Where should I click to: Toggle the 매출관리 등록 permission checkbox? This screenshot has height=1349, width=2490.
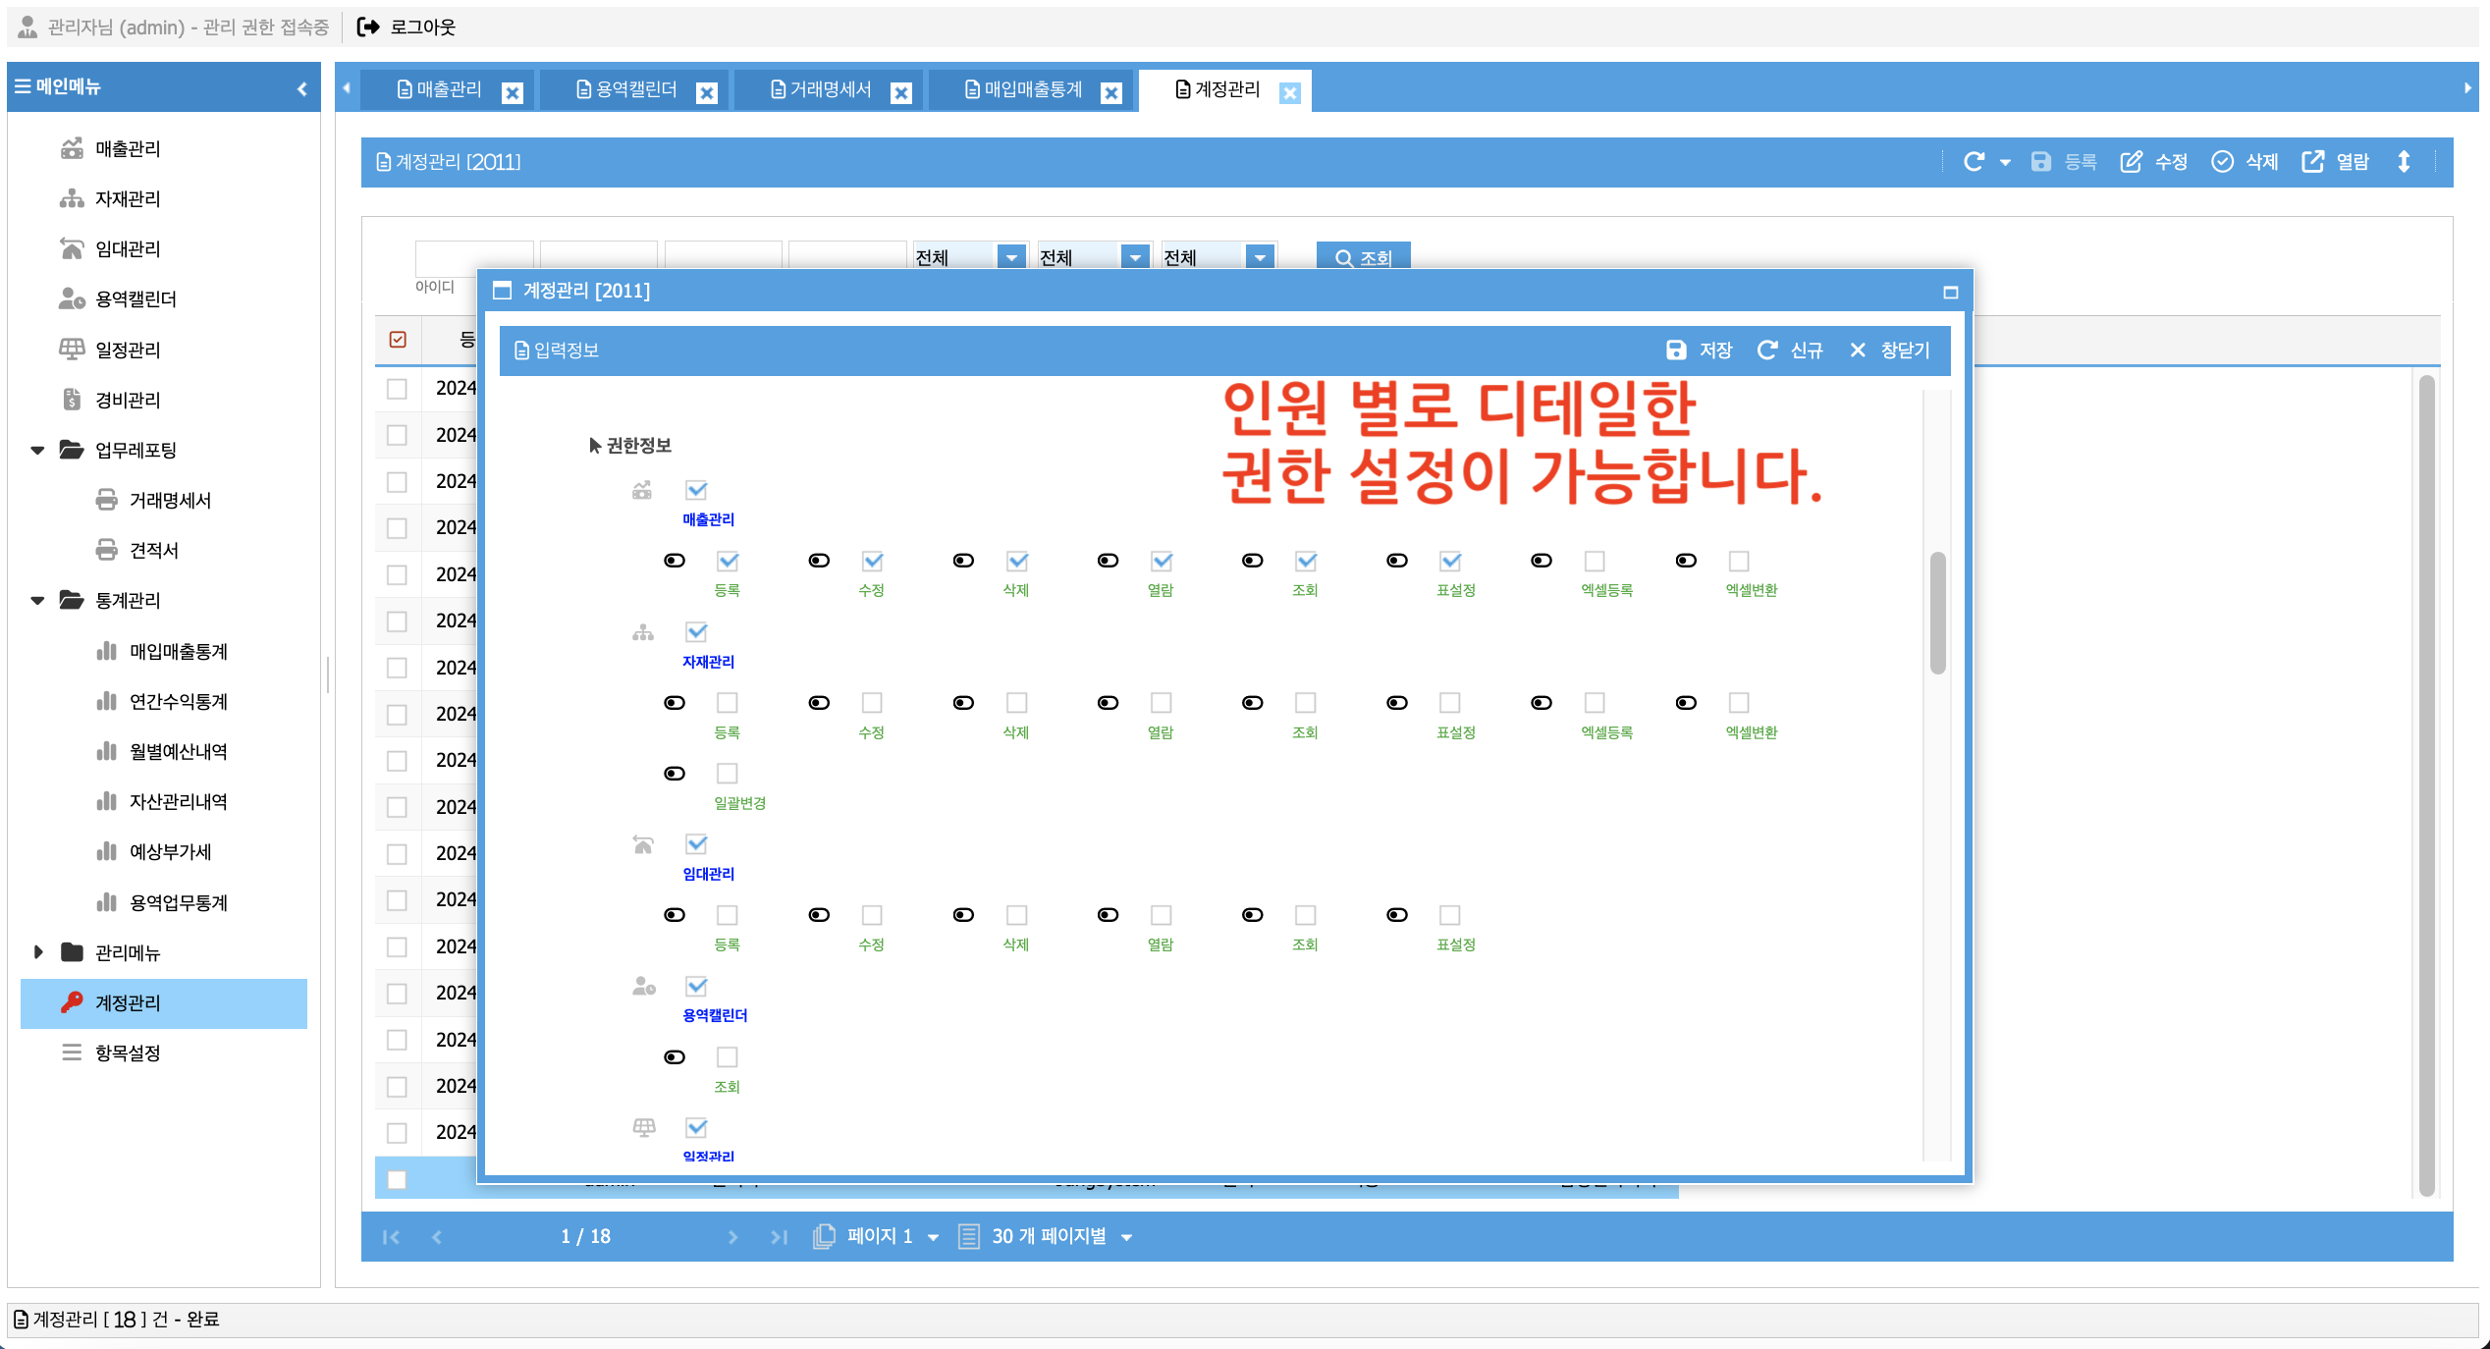click(x=728, y=562)
